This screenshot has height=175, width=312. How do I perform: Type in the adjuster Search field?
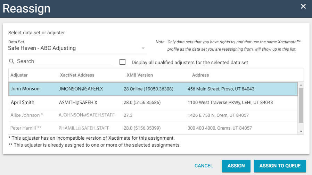[64, 61]
